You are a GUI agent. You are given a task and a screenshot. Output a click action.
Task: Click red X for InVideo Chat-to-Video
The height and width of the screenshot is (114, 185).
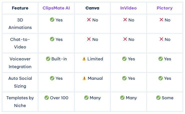tap(125, 39)
